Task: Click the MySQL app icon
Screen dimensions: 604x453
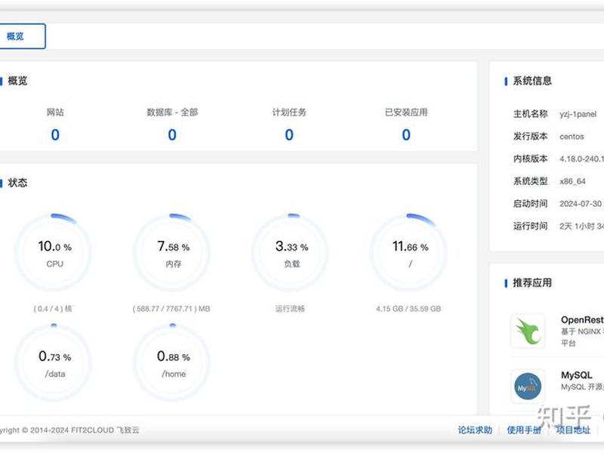Action: (x=528, y=386)
